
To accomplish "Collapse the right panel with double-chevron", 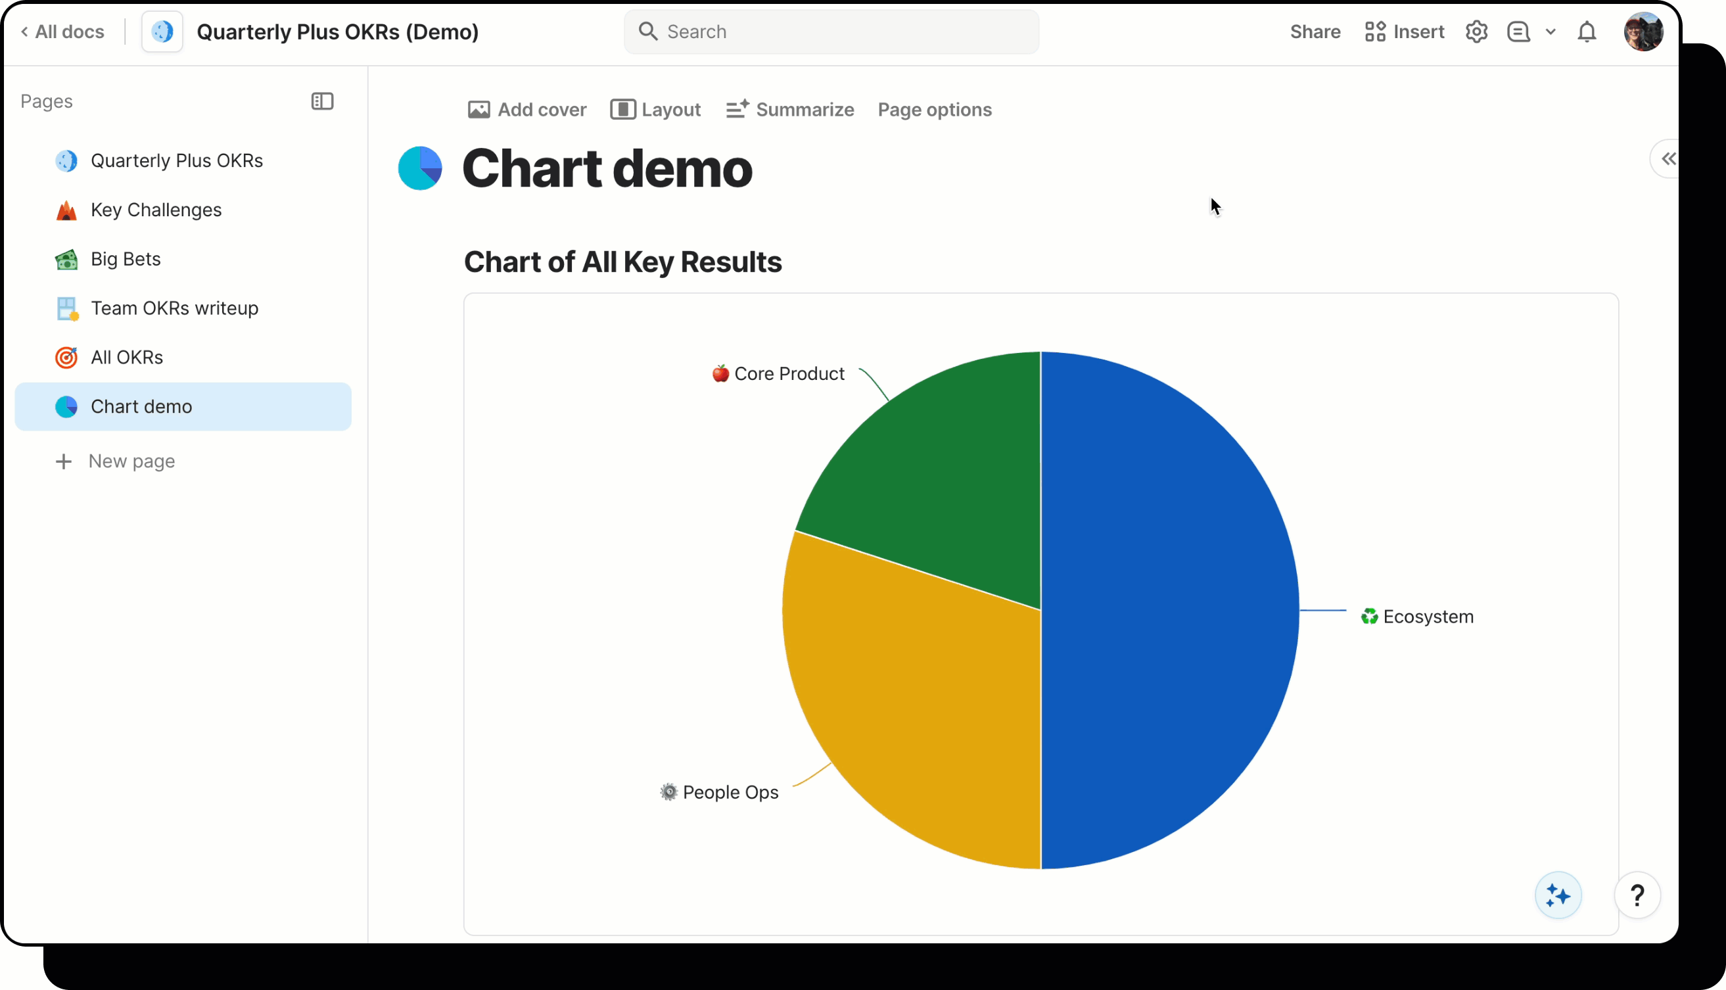I will coord(1669,158).
